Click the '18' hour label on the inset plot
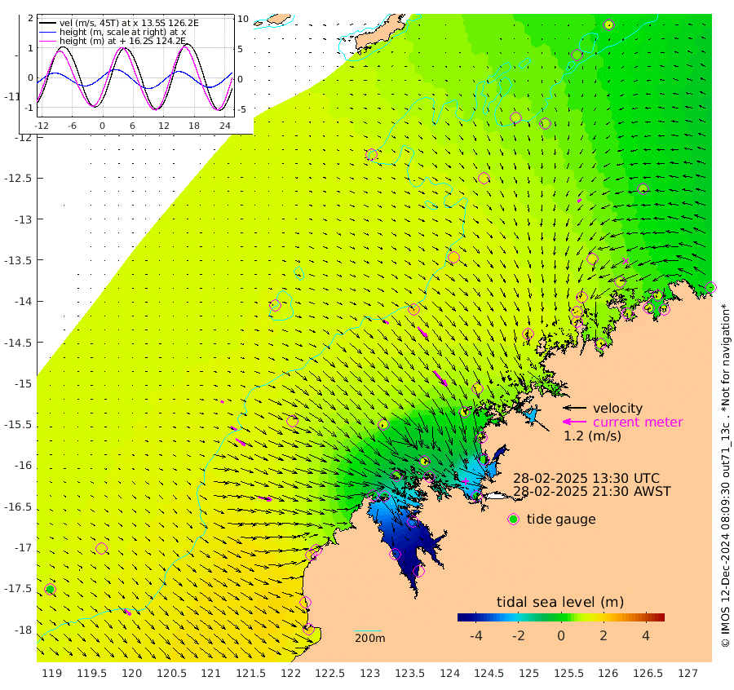Screen dimensions: 734x690 (x=194, y=126)
